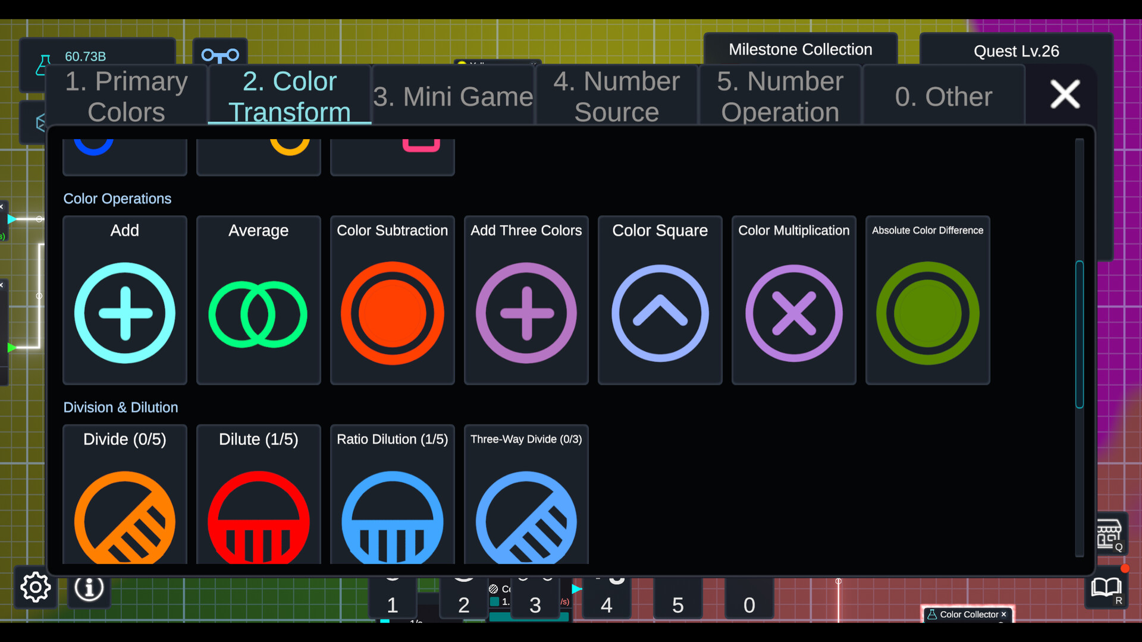Select the partially visible orange circle card
Screen dimensions: 1142x642
259,156
